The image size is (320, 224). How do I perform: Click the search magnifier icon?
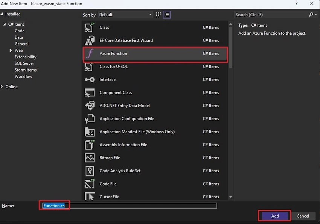(311, 14)
